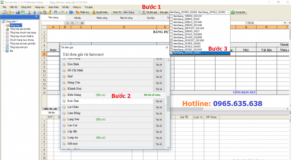The image size is (291, 160).
Task: Switch to the Vật liệu tab
Action: [77, 18]
